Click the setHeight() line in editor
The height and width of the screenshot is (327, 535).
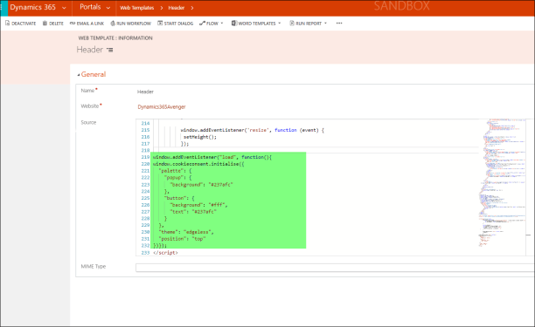pyautogui.click(x=200, y=137)
